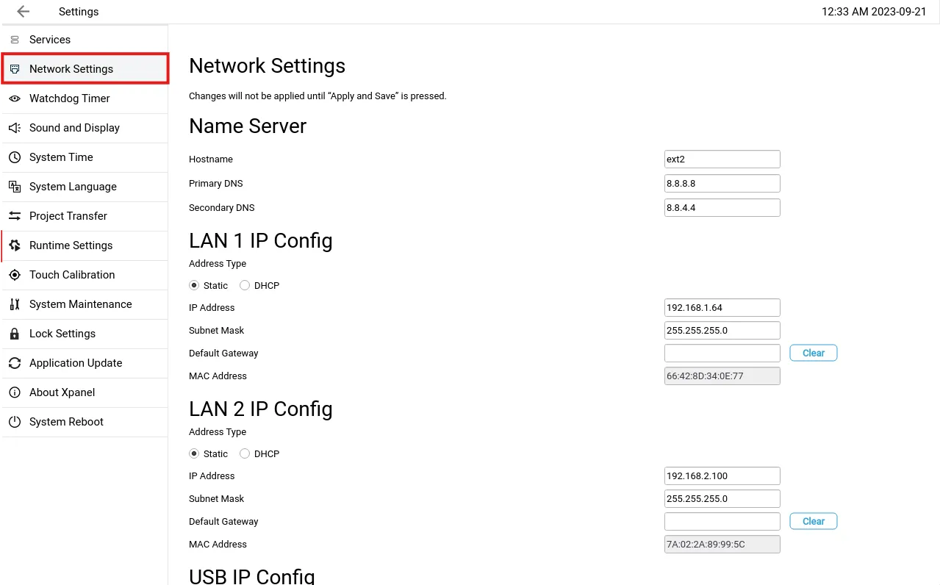Click the System Reboot power icon

pyautogui.click(x=15, y=422)
